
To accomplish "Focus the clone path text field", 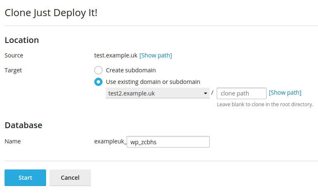I will [x=241, y=93].
